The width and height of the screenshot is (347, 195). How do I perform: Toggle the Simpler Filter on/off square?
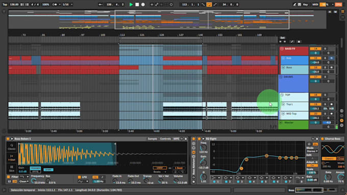8,177
